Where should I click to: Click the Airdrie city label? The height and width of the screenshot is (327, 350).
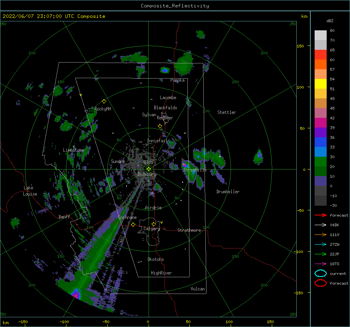click(153, 208)
